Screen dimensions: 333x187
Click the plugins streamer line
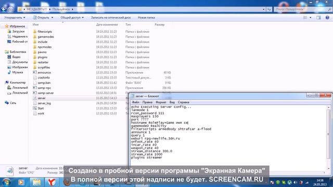point(146,157)
